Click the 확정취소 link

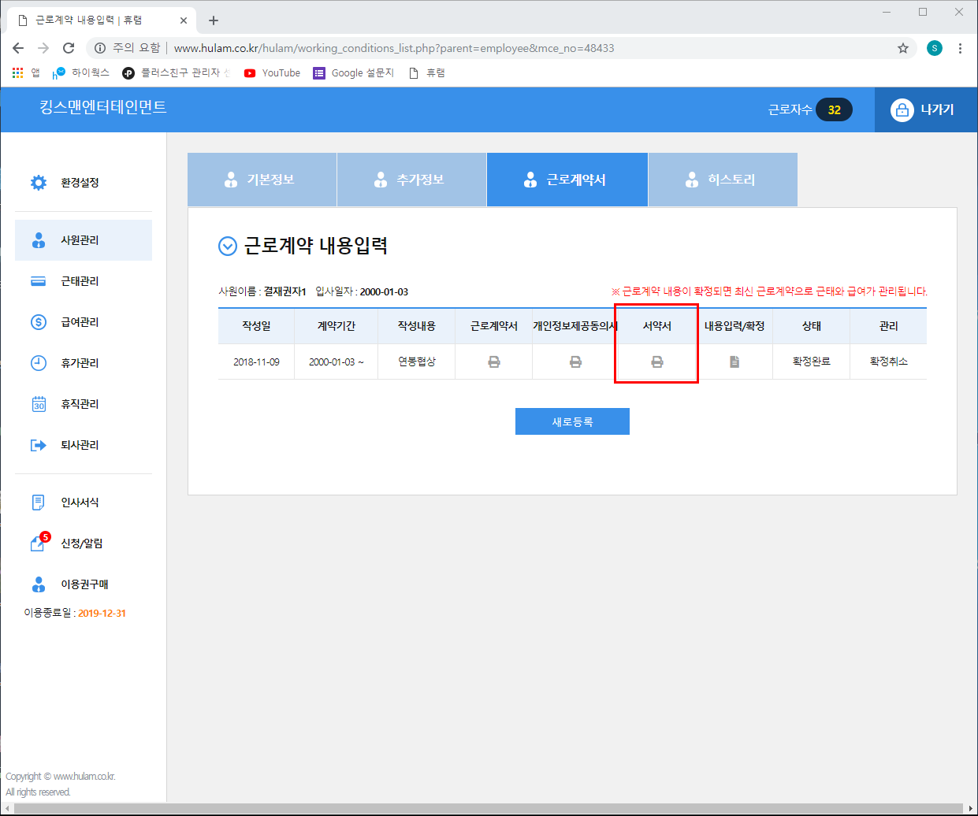click(x=888, y=362)
